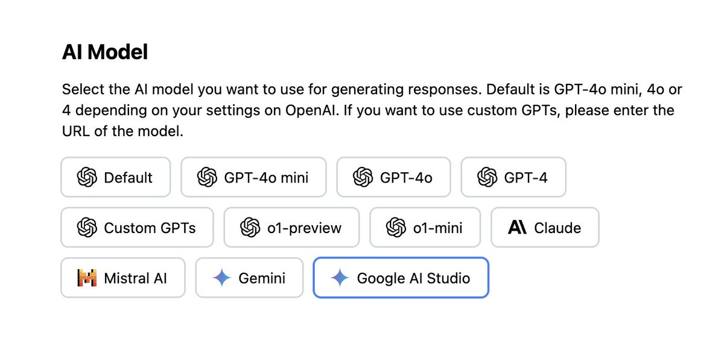Set the AI model to Gemini
The image size is (724, 353).
249,278
